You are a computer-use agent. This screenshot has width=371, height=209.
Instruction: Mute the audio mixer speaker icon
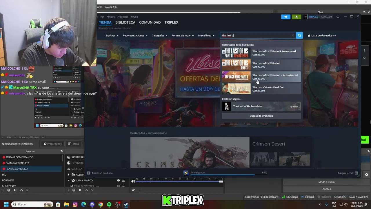133,181
